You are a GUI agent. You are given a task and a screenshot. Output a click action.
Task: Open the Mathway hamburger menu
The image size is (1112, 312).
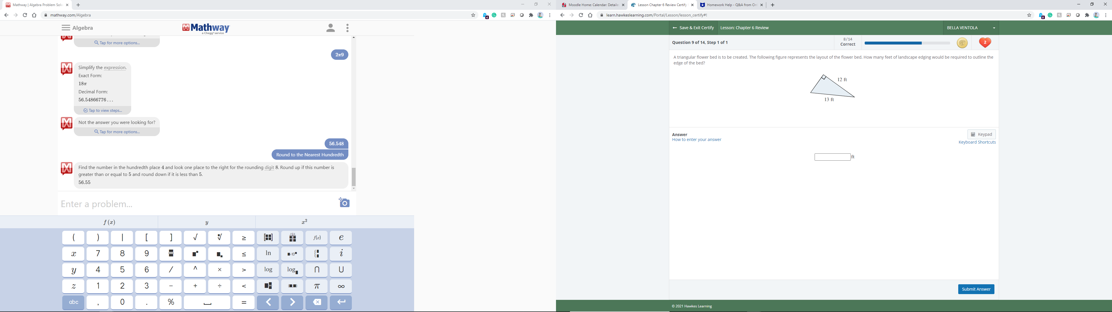click(x=66, y=27)
